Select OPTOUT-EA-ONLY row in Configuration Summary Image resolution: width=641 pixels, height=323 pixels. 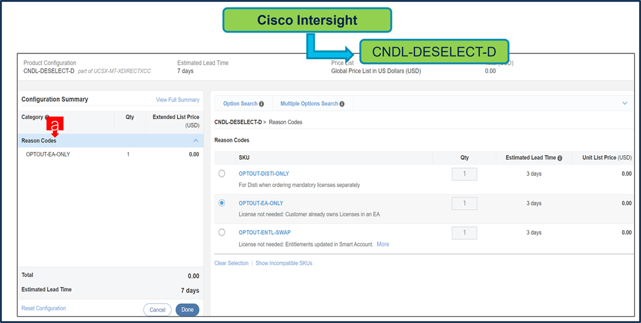pyautogui.click(x=111, y=155)
